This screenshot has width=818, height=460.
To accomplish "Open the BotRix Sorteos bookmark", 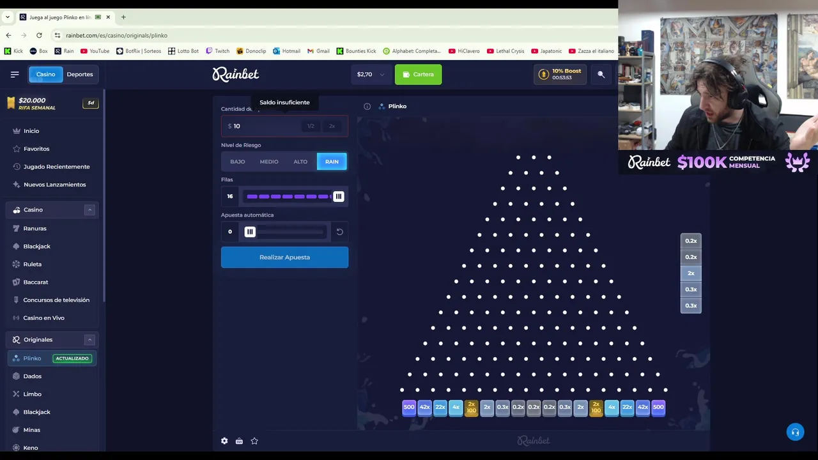I will point(139,51).
